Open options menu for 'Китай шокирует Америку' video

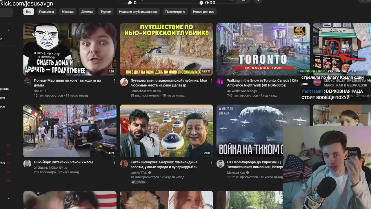coord(211,163)
